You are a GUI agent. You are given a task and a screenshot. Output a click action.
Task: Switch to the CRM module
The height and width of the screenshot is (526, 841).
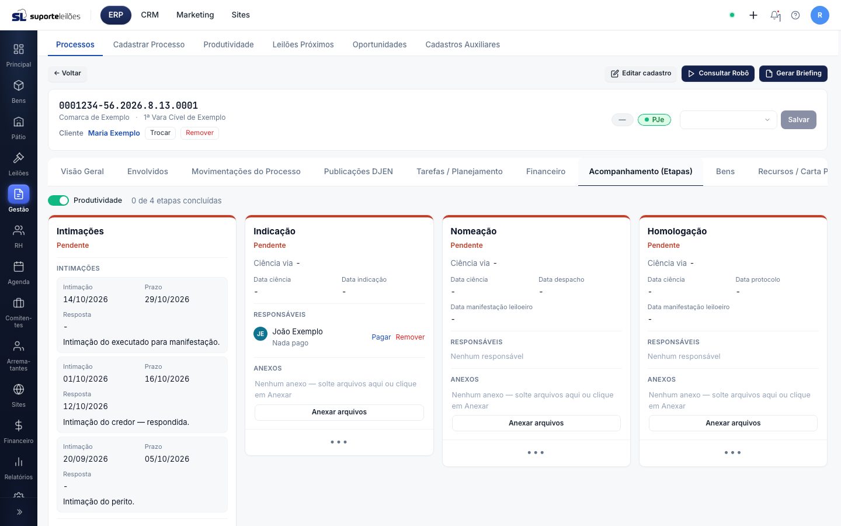[x=150, y=15]
